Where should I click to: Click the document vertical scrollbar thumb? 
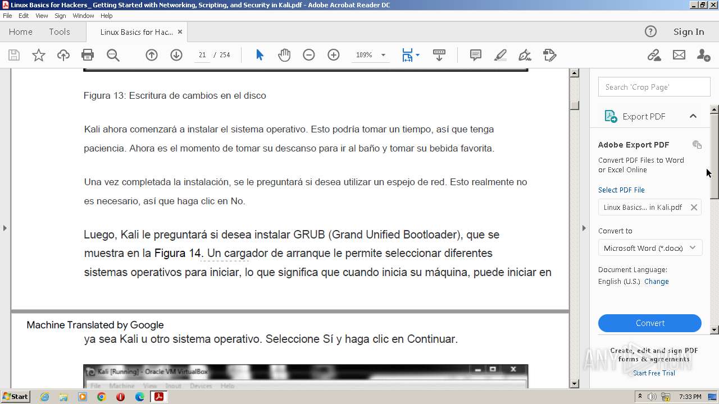(574, 105)
